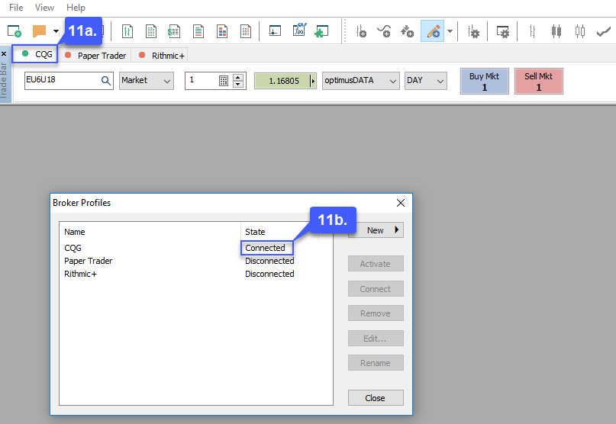The image size is (616, 424).
Task: Click the Close button in Broker Profiles
Action: (376, 398)
